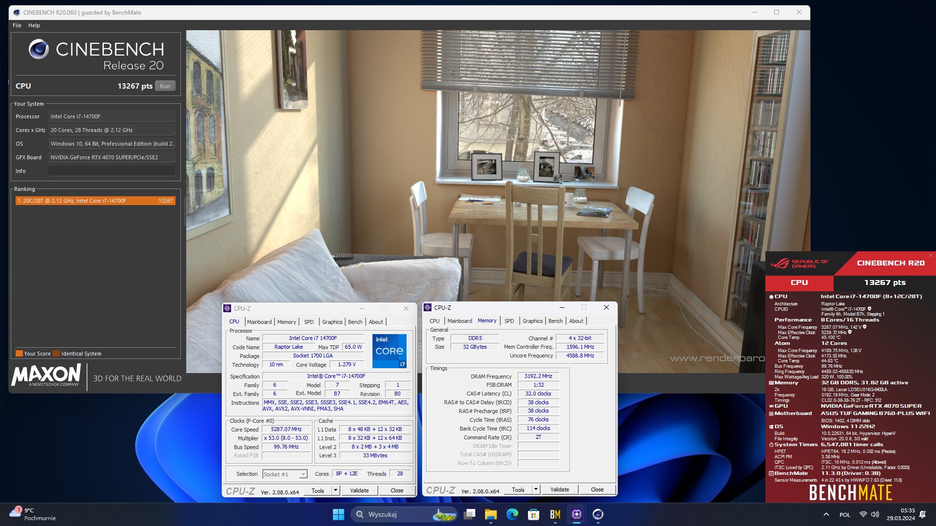Click the MAXON logo in Cinebench

click(x=46, y=375)
